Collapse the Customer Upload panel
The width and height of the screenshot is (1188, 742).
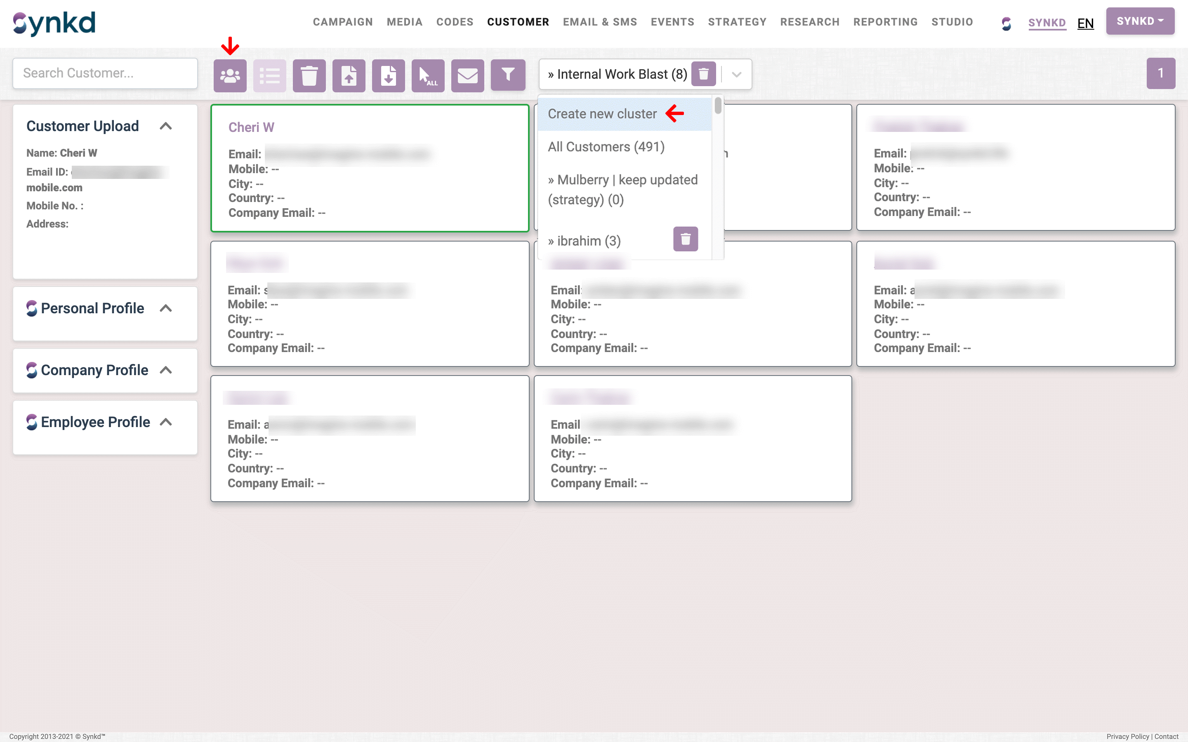[165, 126]
